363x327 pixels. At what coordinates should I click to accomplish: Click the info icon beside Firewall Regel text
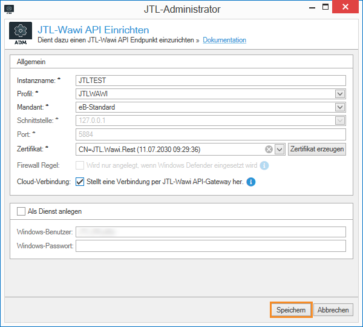(x=264, y=166)
